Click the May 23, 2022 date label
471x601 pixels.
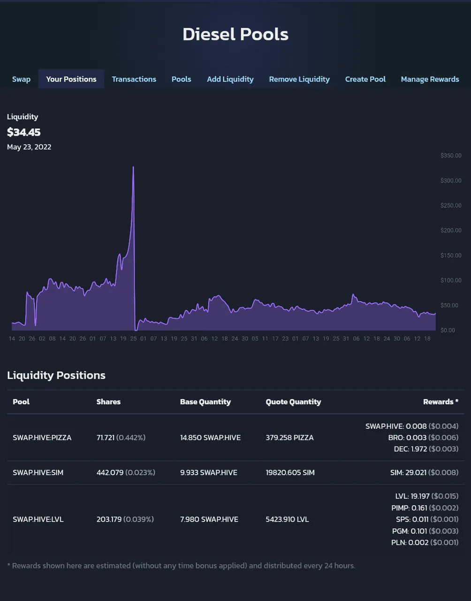[29, 147]
